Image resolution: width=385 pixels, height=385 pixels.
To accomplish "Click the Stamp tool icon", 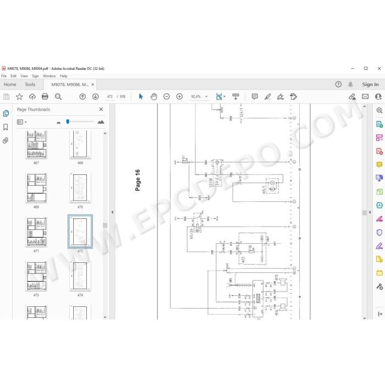I will pyautogui.click(x=293, y=97).
